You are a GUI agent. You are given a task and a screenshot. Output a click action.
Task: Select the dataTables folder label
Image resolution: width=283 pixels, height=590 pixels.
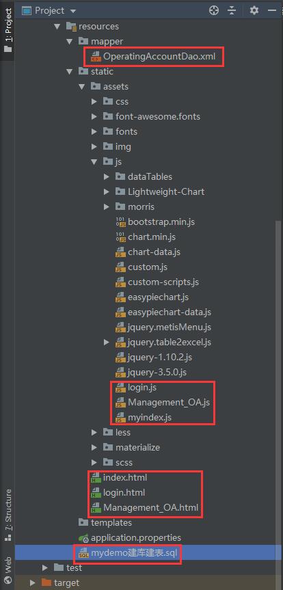150,177
